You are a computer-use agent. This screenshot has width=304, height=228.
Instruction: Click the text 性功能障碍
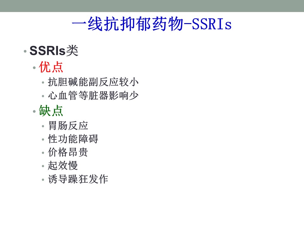tap(73, 139)
